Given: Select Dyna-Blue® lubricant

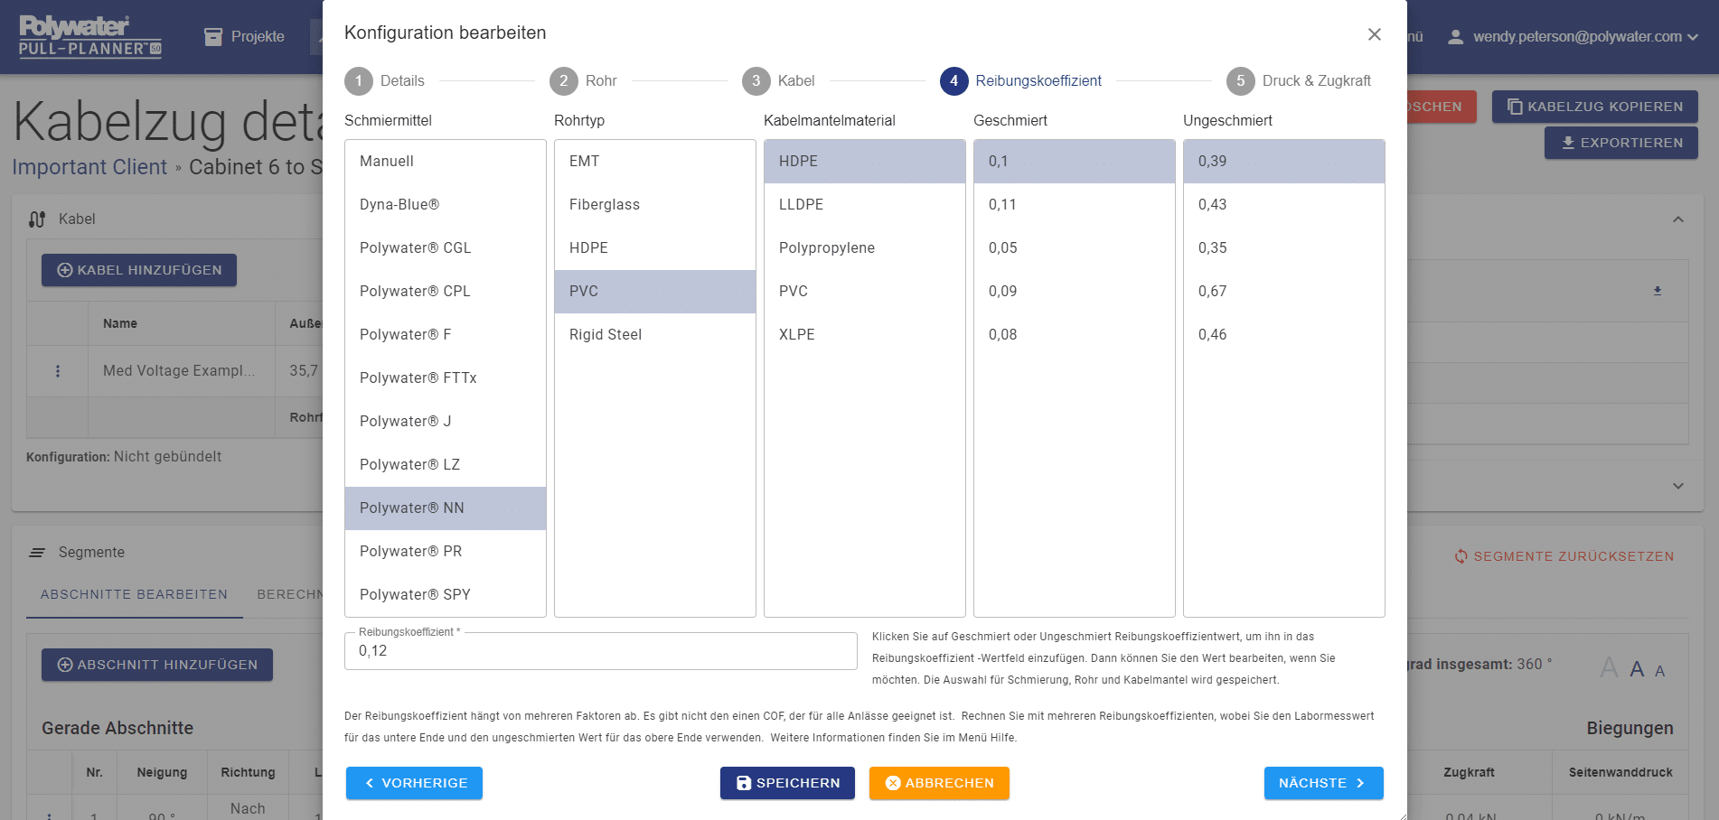Looking at the screenshot, I should pos(446,205).
